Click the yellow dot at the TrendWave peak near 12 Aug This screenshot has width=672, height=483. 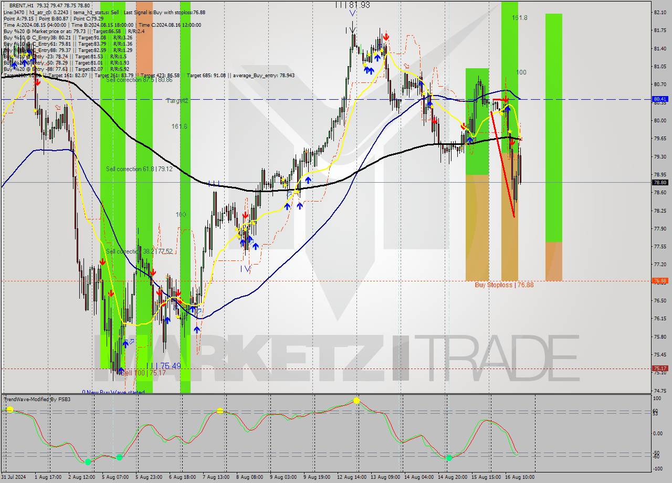click(356, 401)
